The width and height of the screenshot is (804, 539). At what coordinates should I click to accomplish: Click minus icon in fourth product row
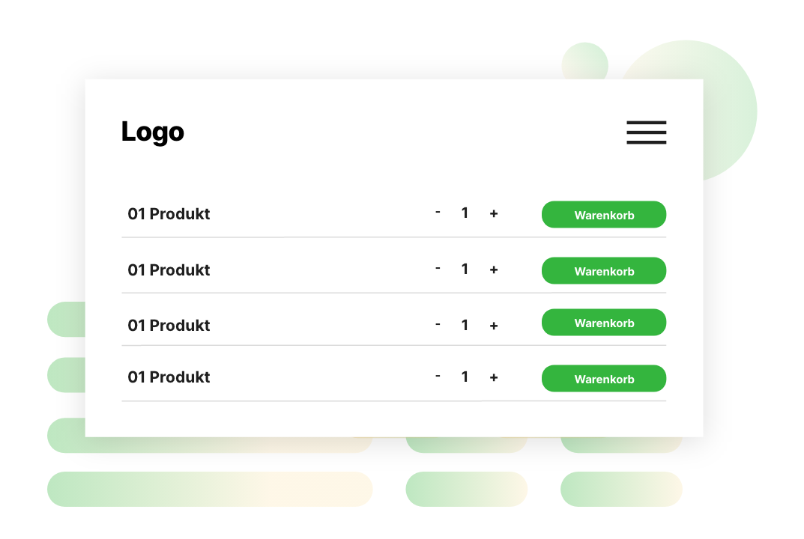click(x=438, y=376)
